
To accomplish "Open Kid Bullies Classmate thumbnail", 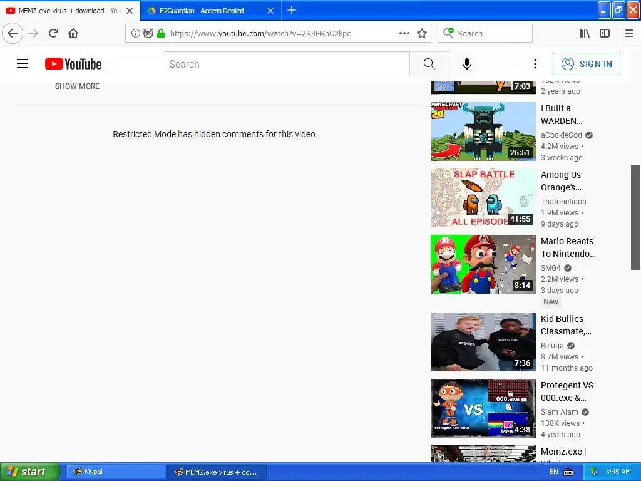I will pyautogui.click(x=483, y=342).
